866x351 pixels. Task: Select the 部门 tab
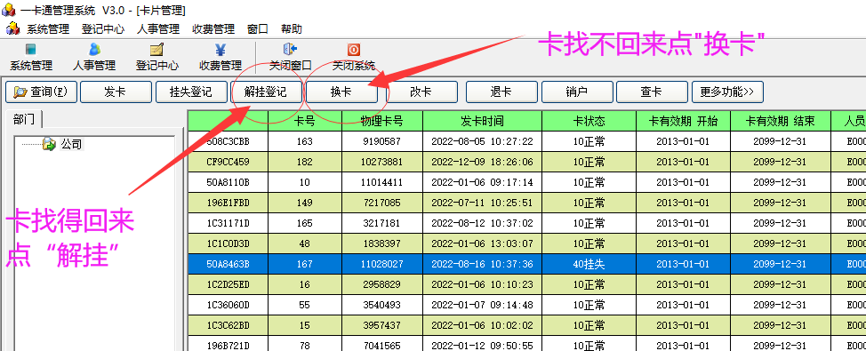24,120
